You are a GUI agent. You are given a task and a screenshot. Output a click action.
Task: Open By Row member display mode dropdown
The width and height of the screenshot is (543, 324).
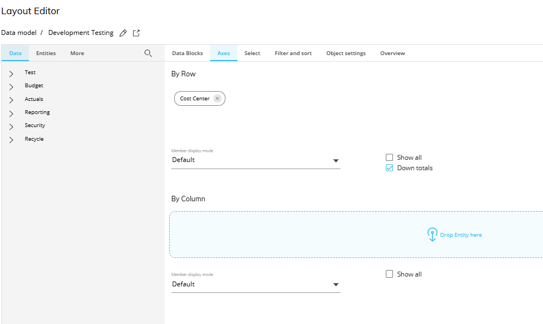coord(336,160)
